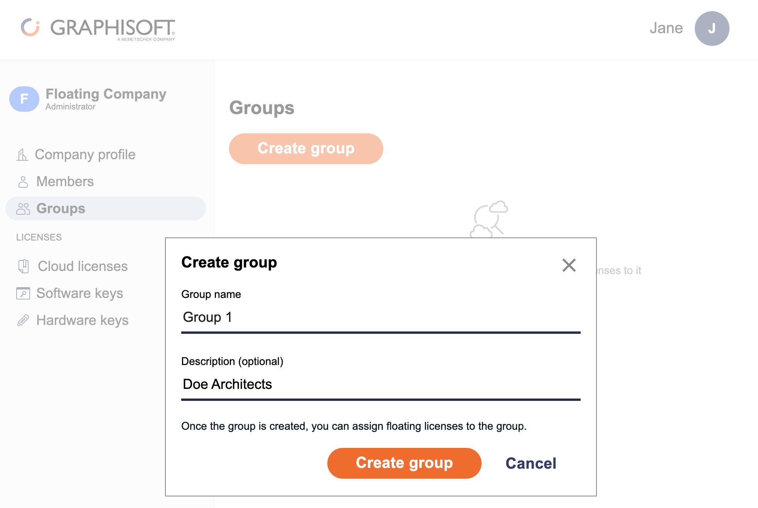Screen dimensions: 758x508
Task: Go to Cloud licenses page
Action: (83, 266)
